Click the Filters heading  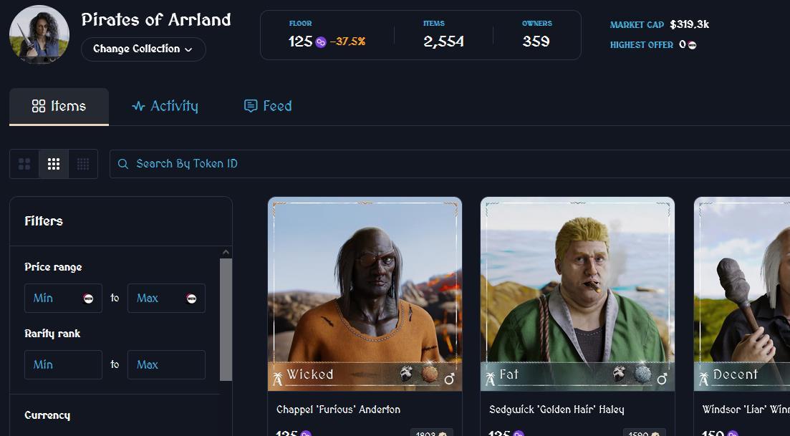[x=44, y=221]
